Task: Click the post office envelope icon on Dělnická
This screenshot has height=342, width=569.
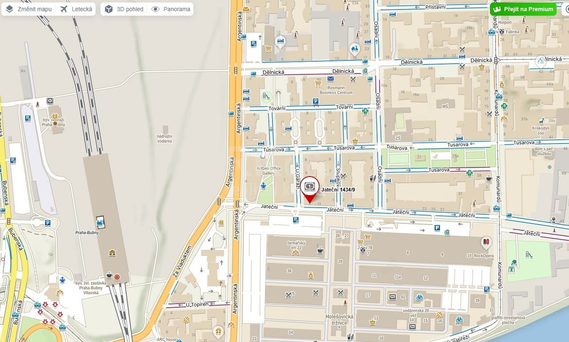Action: (x=330, y=79)
